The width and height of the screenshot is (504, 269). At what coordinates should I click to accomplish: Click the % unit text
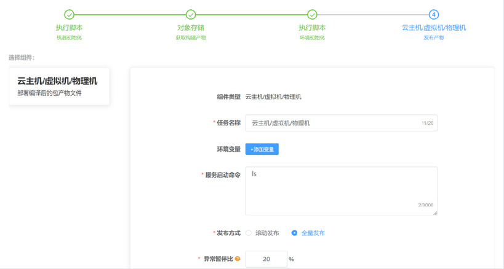click(291, 259)
